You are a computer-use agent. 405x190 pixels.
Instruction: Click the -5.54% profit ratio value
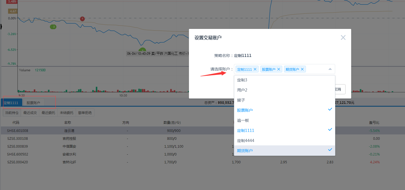click(375, 131)
